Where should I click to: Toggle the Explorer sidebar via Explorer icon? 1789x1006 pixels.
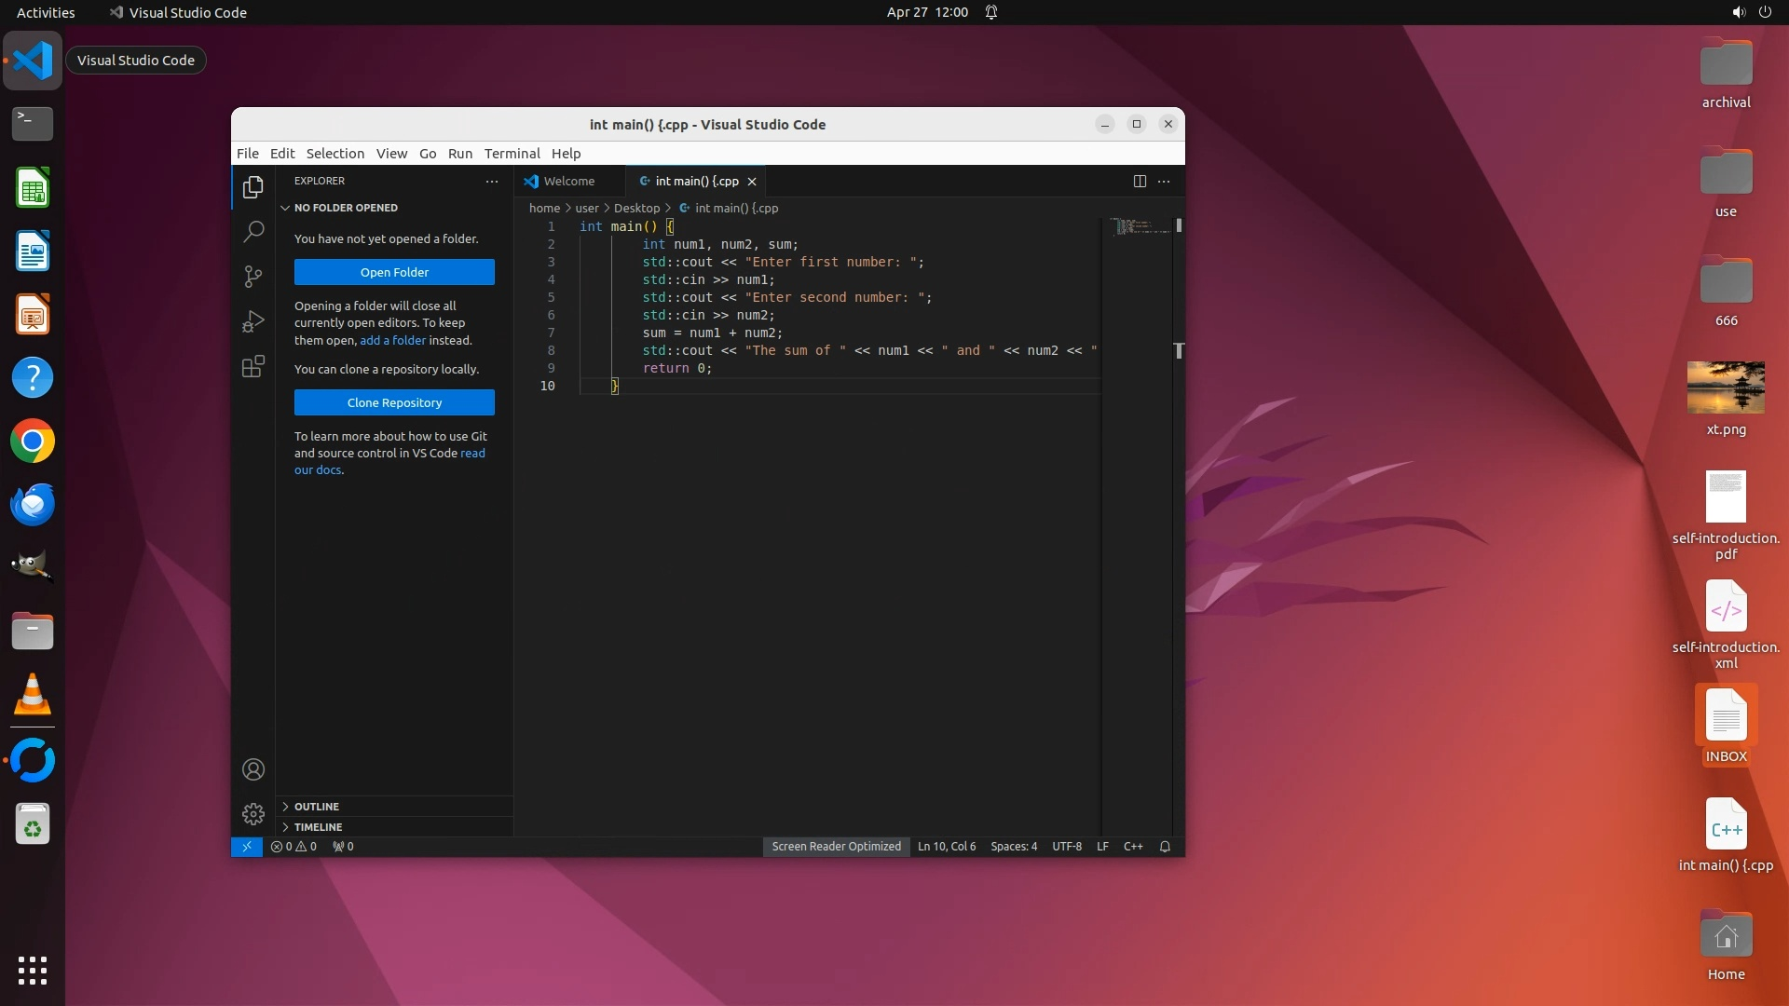pyautogui.click(x=253, y=187)
